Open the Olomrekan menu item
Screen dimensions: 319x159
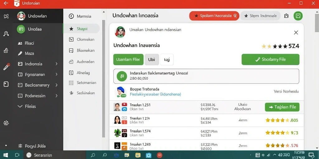pos(82,39)
